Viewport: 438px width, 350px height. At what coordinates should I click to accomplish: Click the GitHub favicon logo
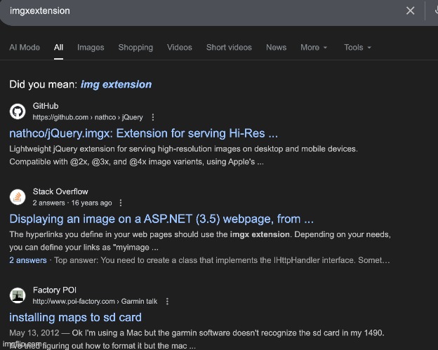pos(18,112)
